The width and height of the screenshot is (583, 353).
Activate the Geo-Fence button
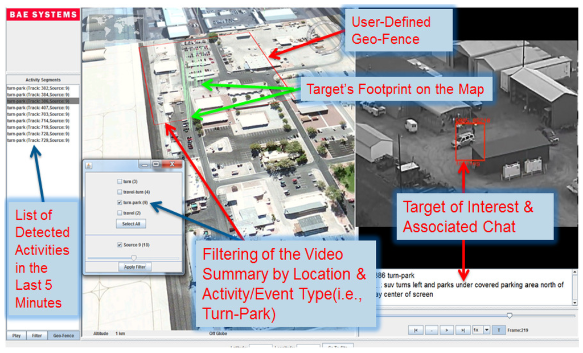(x=64, y=335)
